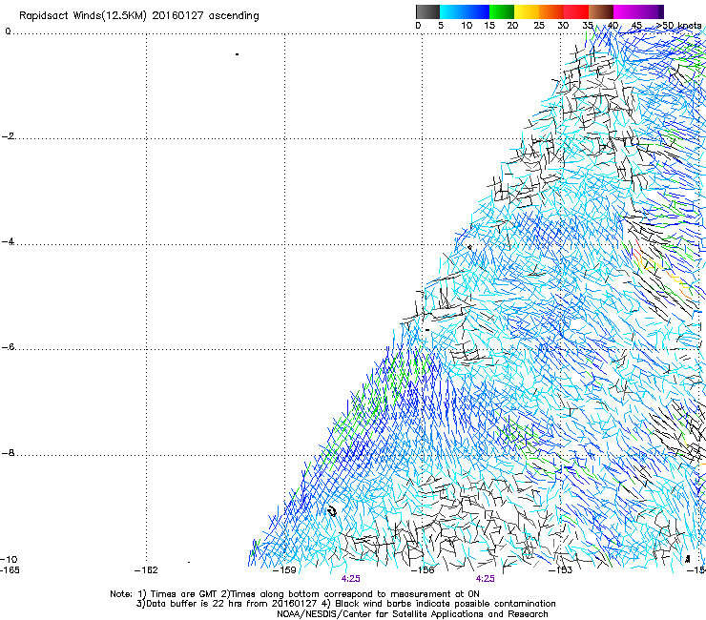The width and height of the screenshot is (706, 620).
Task: Click the legend value "15"
Action: [x=489, y=26]
